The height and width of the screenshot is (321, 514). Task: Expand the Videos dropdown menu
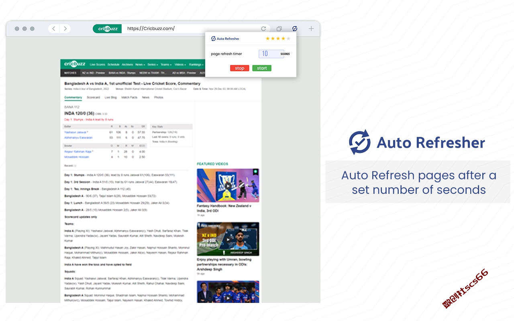pos(180,65)
